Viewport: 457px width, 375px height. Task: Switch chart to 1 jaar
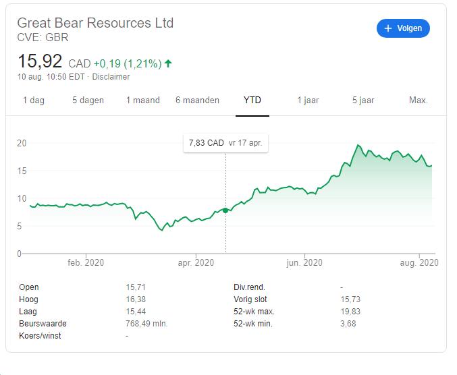click(x=308, y=100)
